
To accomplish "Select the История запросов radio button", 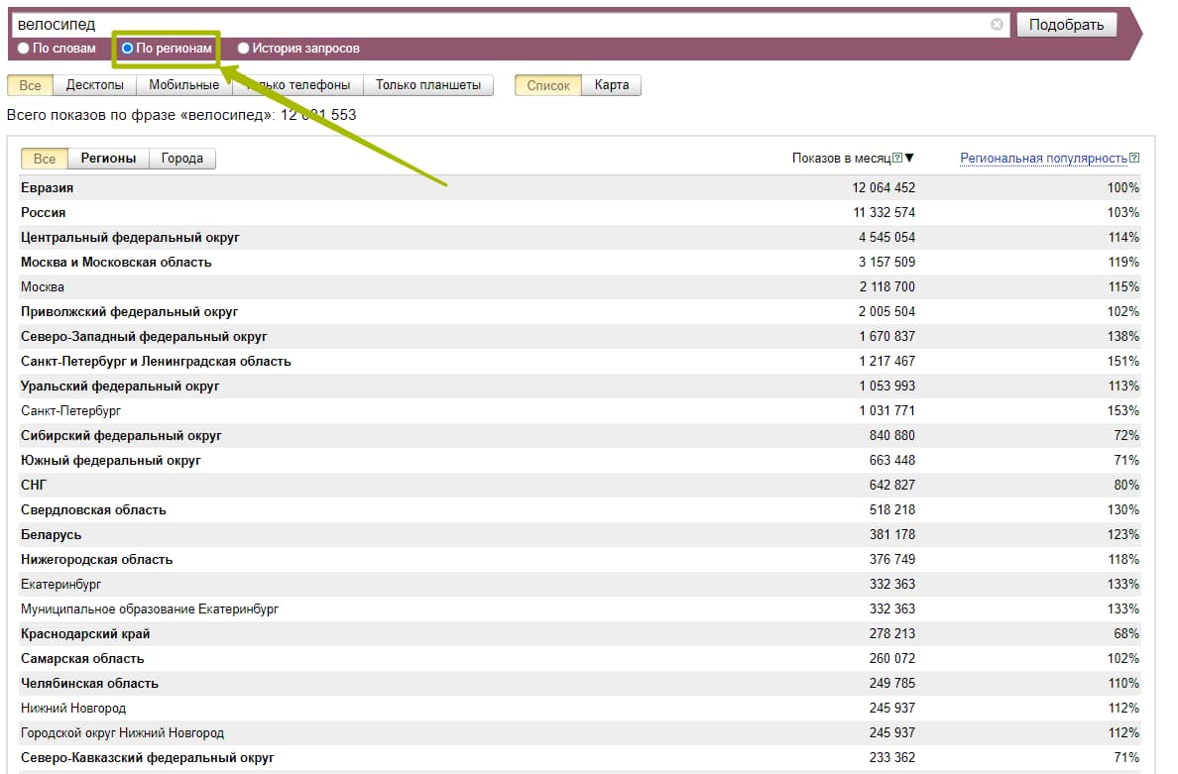I will click(x=243, y=49).
